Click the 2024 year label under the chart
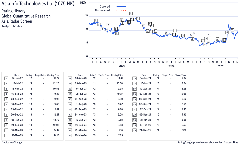The height and width of the screenshot is (144, 241). pyautogui.click(x=171, y=66)
